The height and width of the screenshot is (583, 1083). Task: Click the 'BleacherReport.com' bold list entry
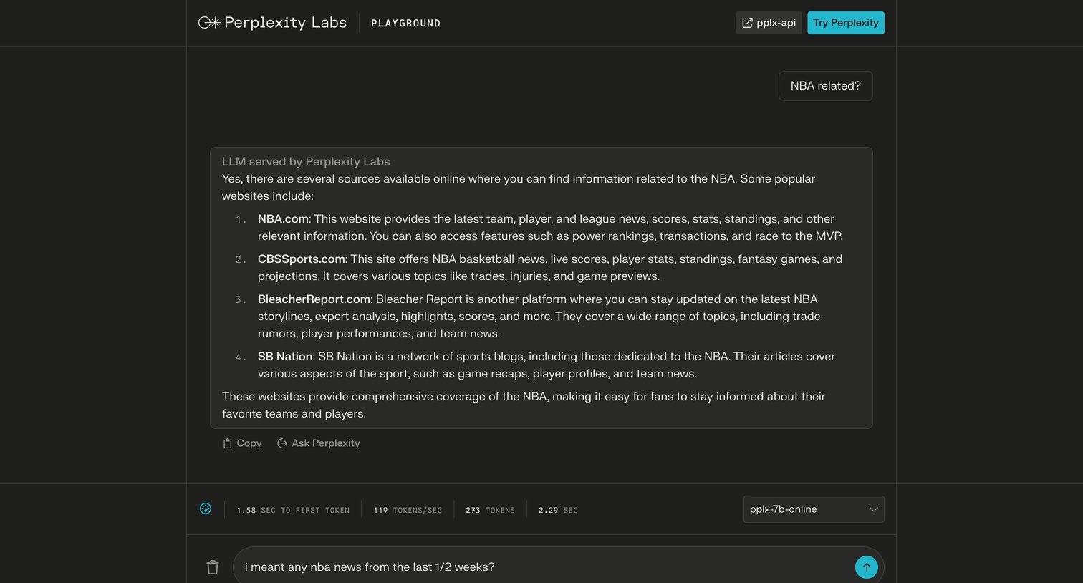[314, 299]
